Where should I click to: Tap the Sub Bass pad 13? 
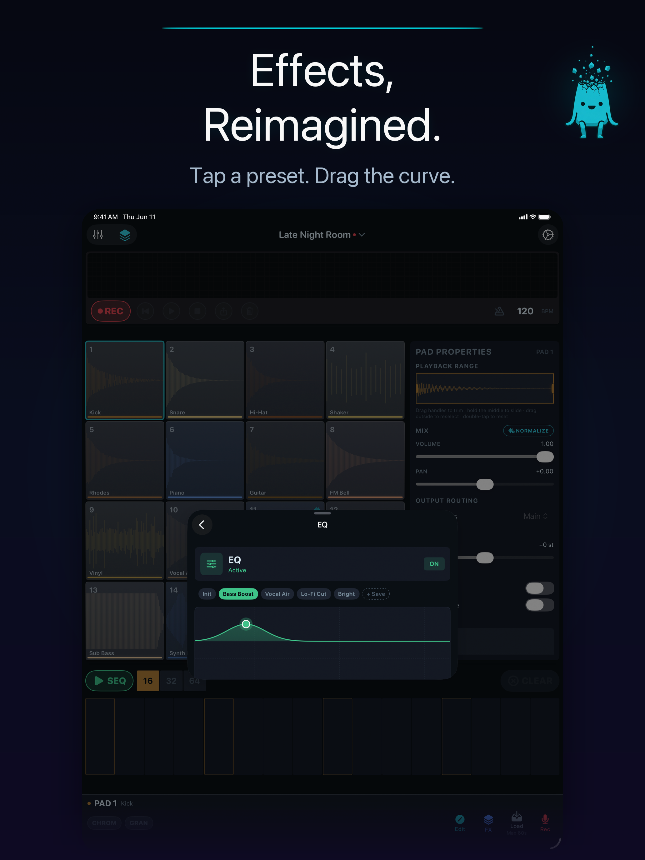tap(125, 621)
